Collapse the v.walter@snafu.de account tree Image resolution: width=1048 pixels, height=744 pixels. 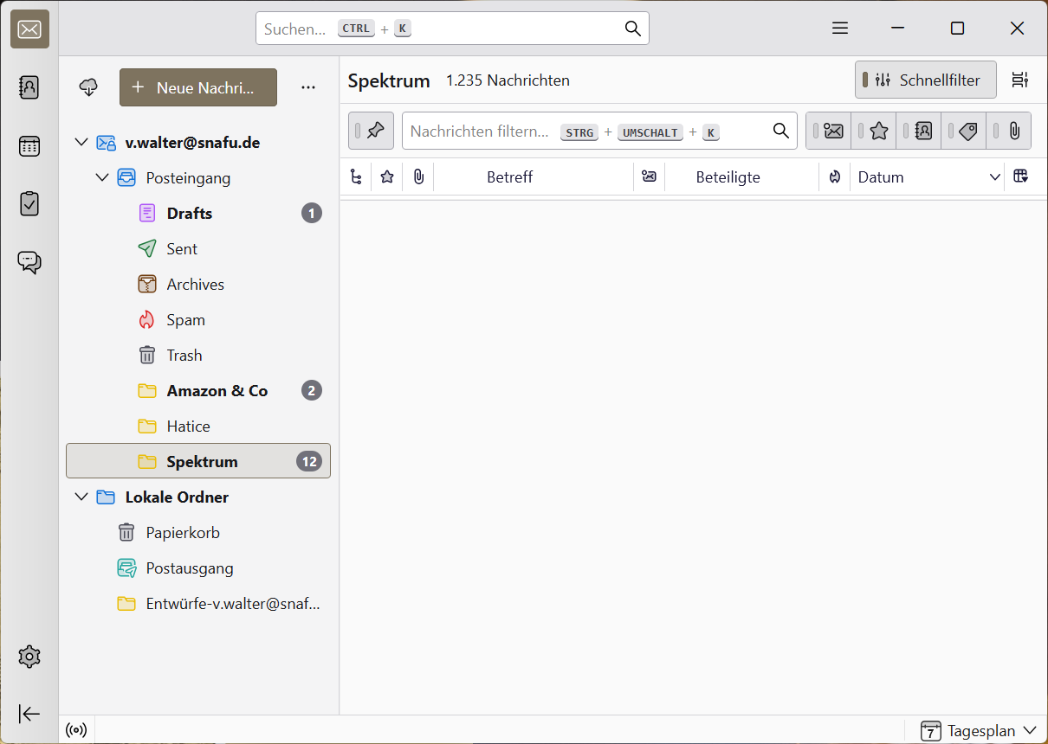click(x=81, y=143)
